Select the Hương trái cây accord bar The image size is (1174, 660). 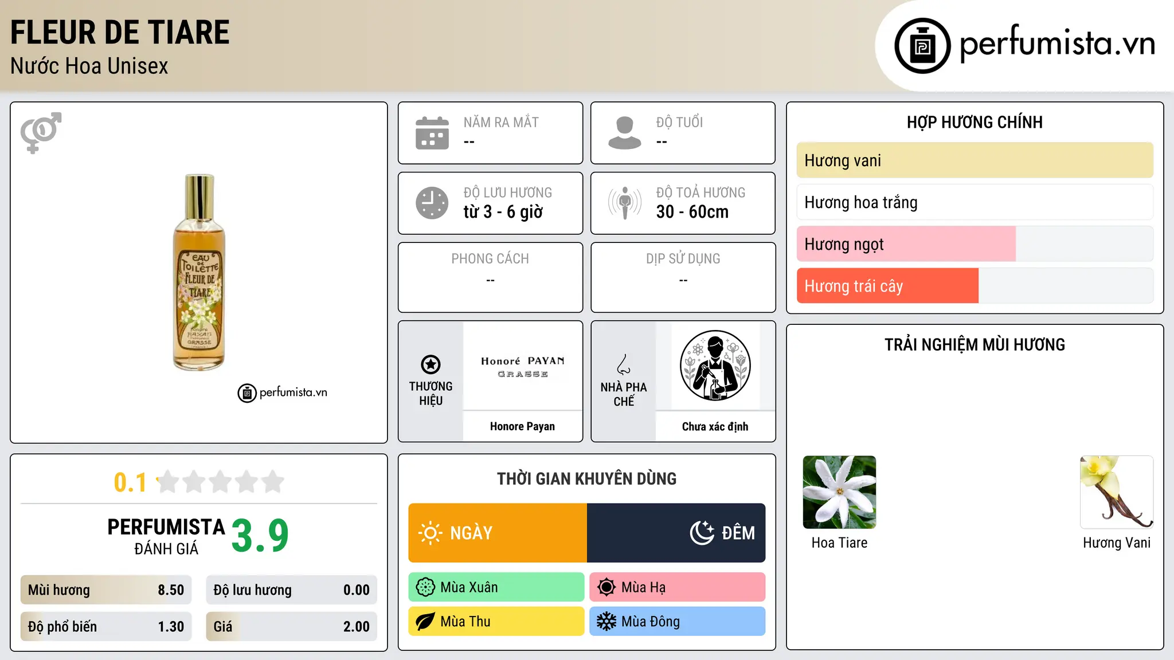[975, 286]
